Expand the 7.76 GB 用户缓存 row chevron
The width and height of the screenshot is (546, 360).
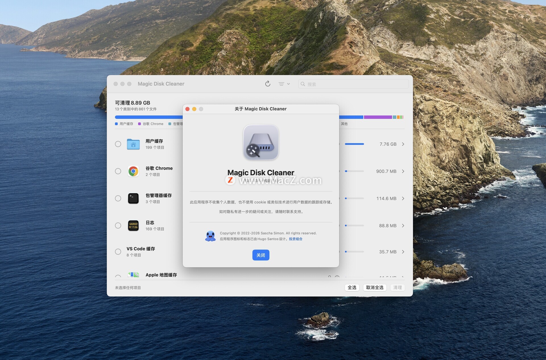(403, 144)
